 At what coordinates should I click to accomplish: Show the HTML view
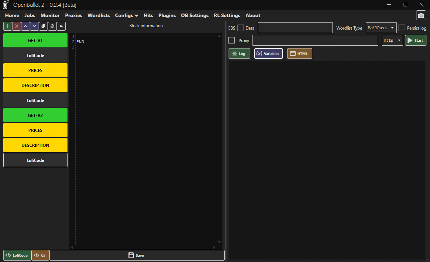(x=300, y=53)
